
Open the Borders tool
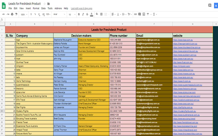click(101, 14)
